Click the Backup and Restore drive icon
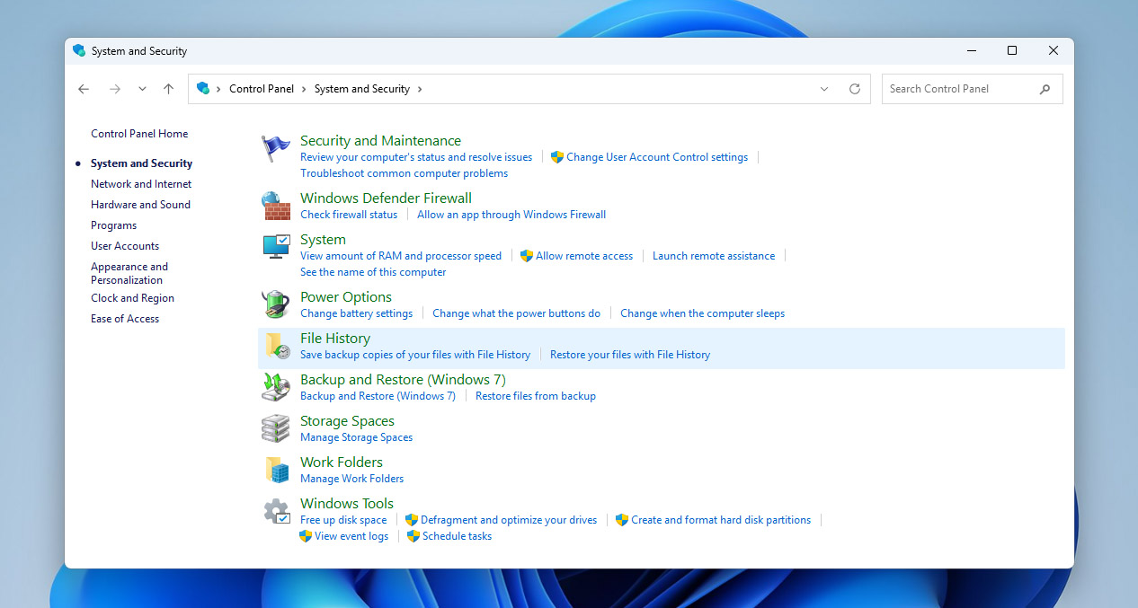Image resolution: width=1138 pixels, height=608 pixels. [x=276, y=387]
